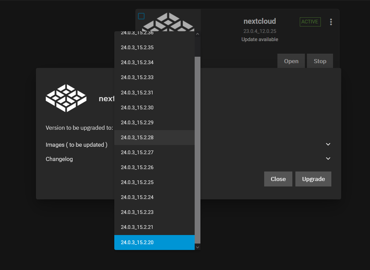Select version 24.0.3_15.2.30
The height and width of the screenshot is (270, 370).
tap(155, 107)
